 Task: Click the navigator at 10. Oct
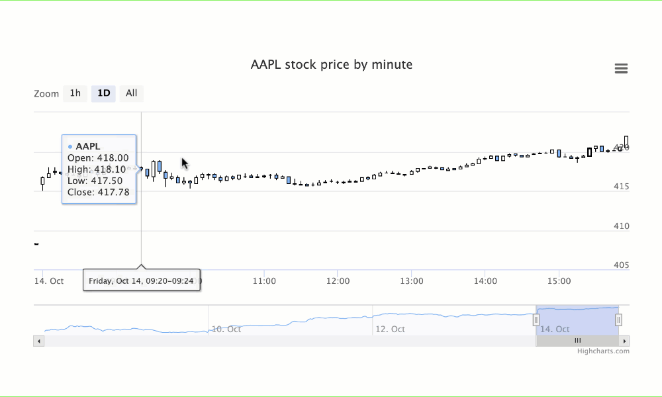coord(226,329)
